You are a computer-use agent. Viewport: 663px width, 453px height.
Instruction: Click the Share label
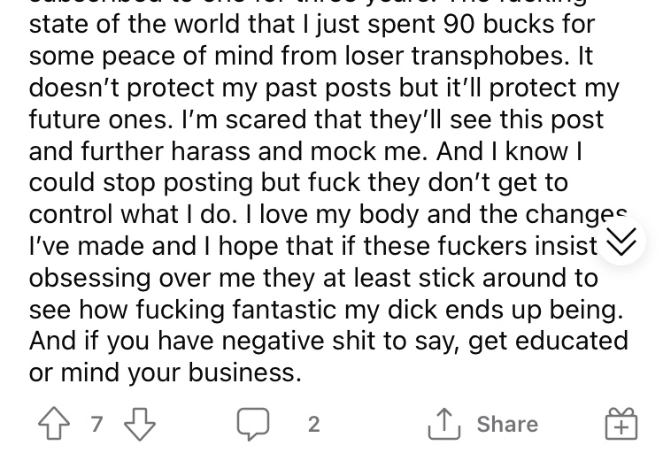[x=507, y=425]
